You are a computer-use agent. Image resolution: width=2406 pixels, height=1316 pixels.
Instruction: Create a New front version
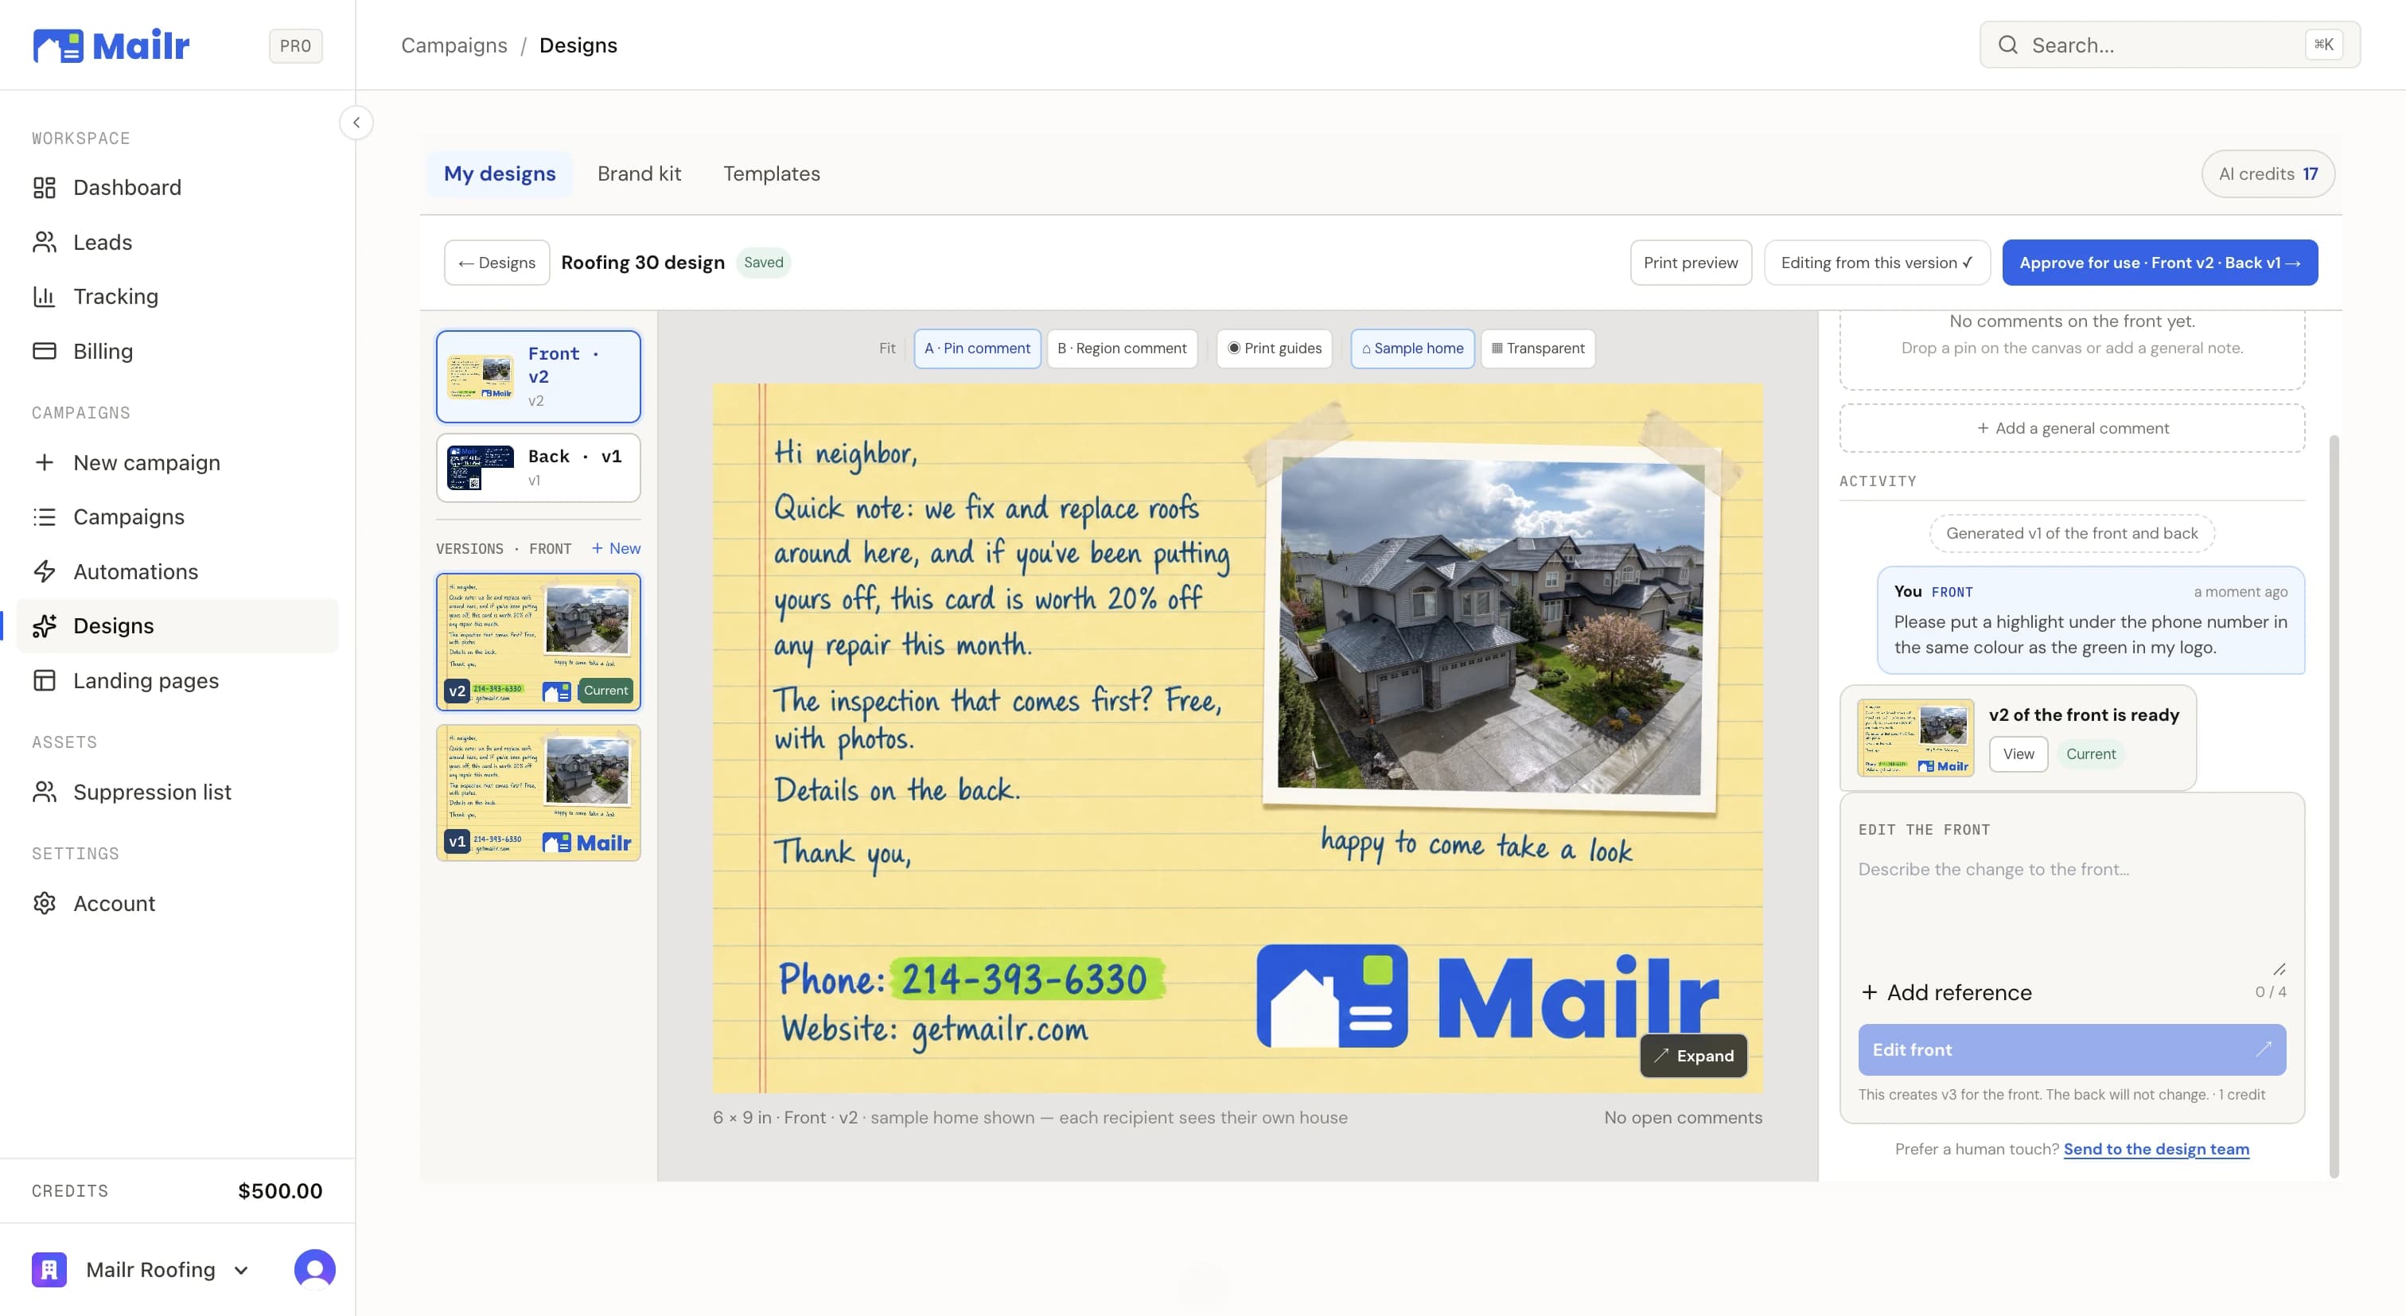click(x=616, y=548)
